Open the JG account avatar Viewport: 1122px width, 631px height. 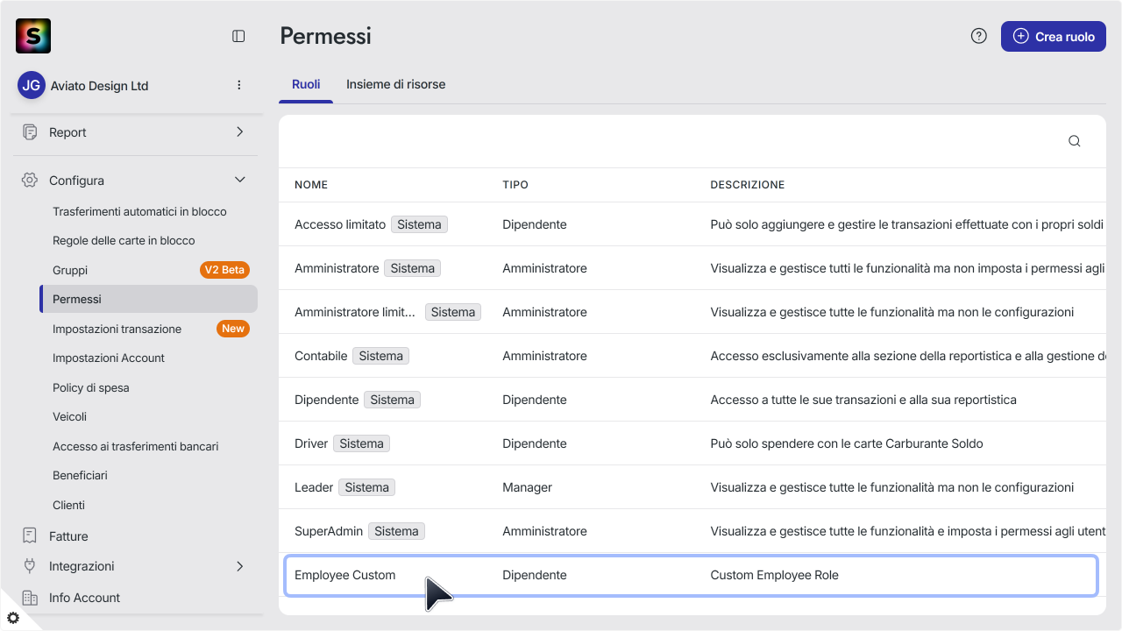[32, 85]
